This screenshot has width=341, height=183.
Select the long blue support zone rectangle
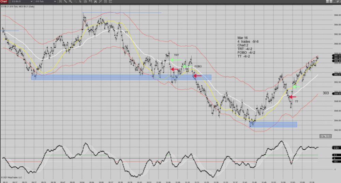121,77
